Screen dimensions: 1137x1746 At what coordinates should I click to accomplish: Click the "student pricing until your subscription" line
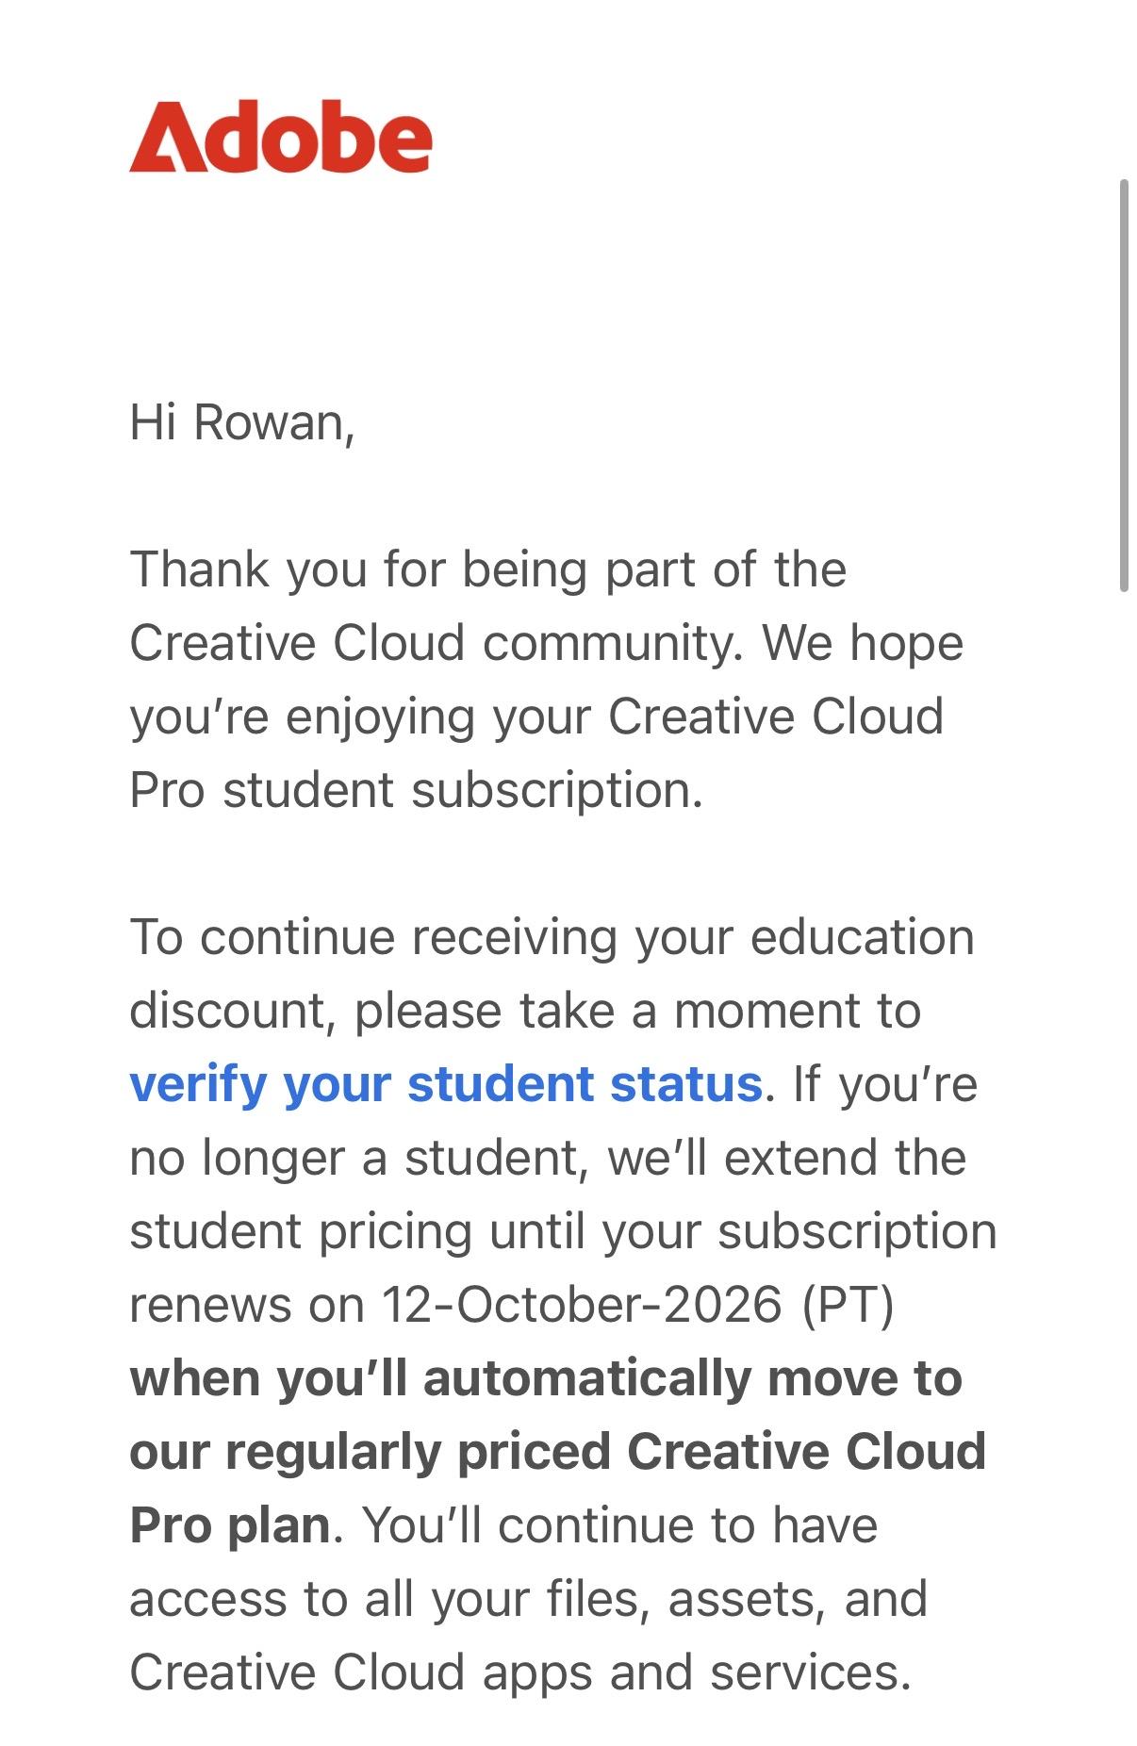click(563, 1231)
